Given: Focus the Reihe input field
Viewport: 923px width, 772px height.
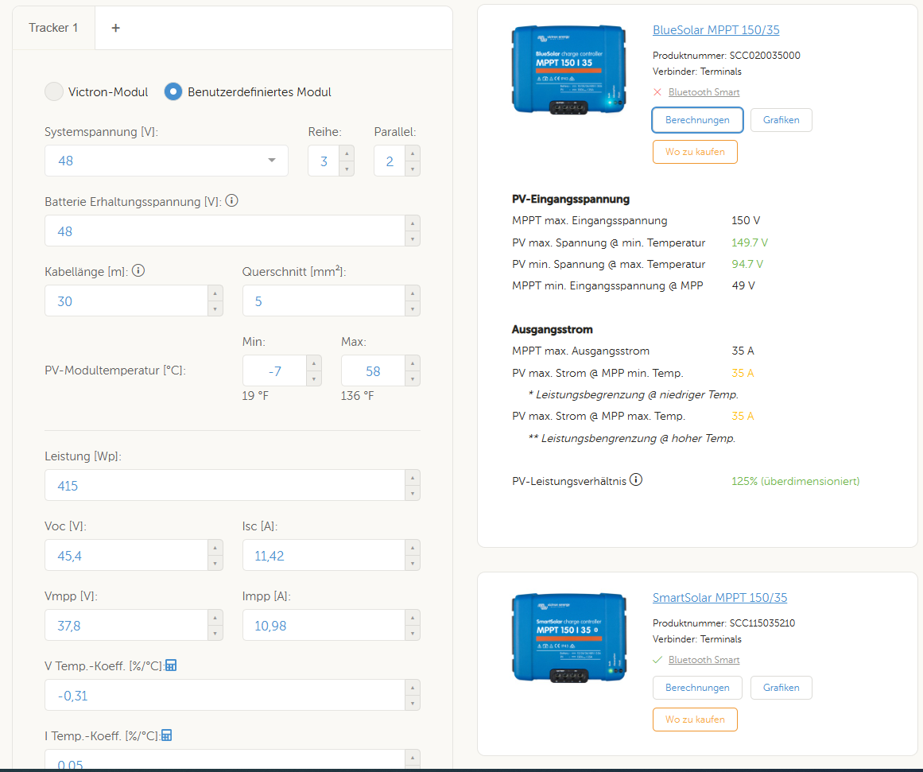Looking at the screenshot, I should (x=324, y=161).
